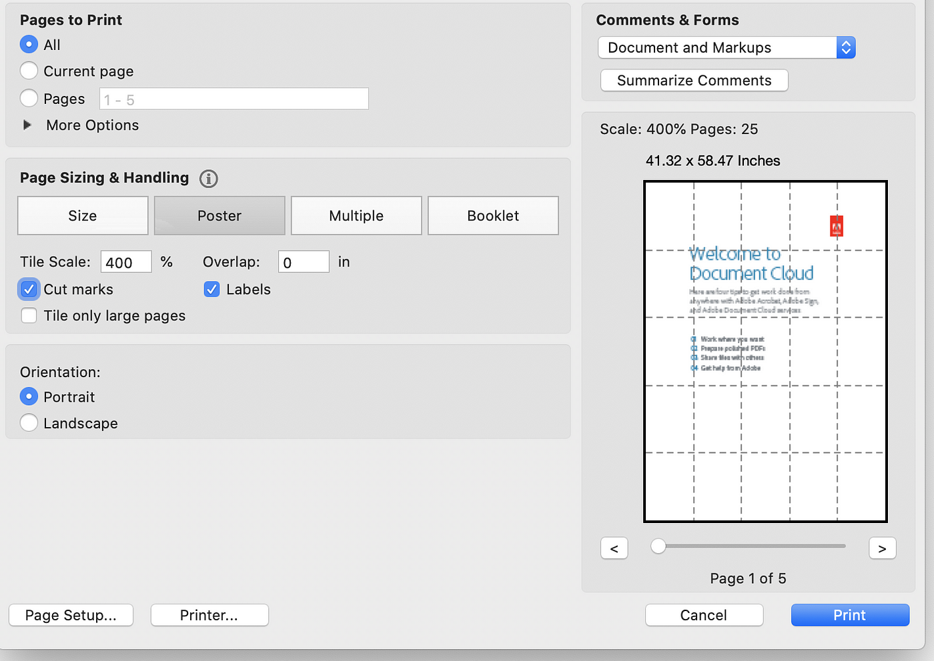Go to next preview page arrow
The image size is (934, 661).
pos(882,548)
